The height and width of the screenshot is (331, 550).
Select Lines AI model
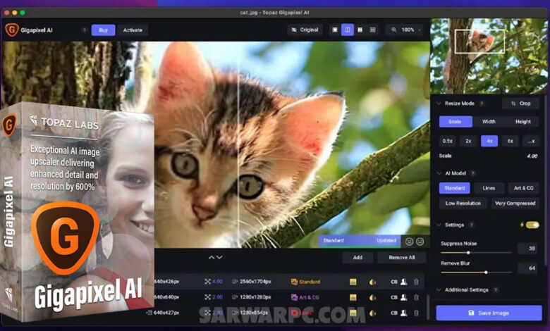tap(489, 188)
